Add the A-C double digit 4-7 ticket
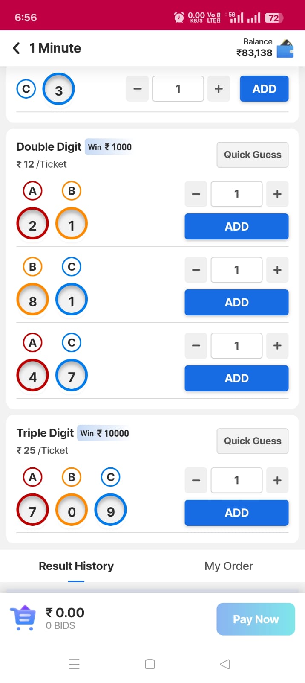The height and width of the screenshot is (683, 305). pyautogui.click(x=236, y=378)
